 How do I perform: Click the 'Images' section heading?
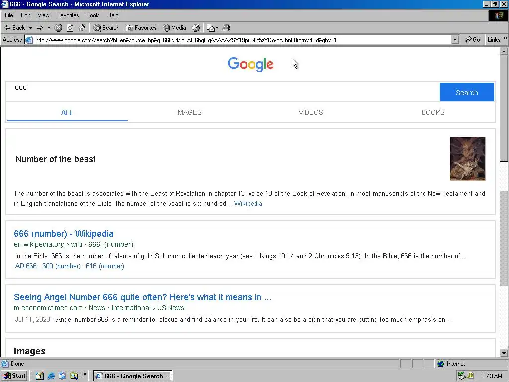29,351
